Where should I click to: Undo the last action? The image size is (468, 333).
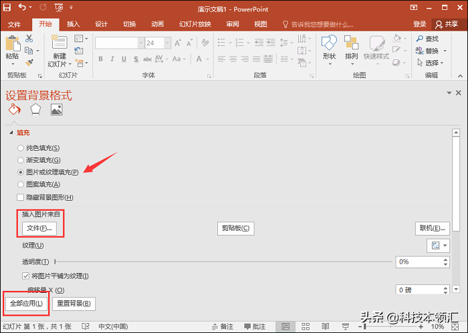pyautogui.click(x=22, y=7)
